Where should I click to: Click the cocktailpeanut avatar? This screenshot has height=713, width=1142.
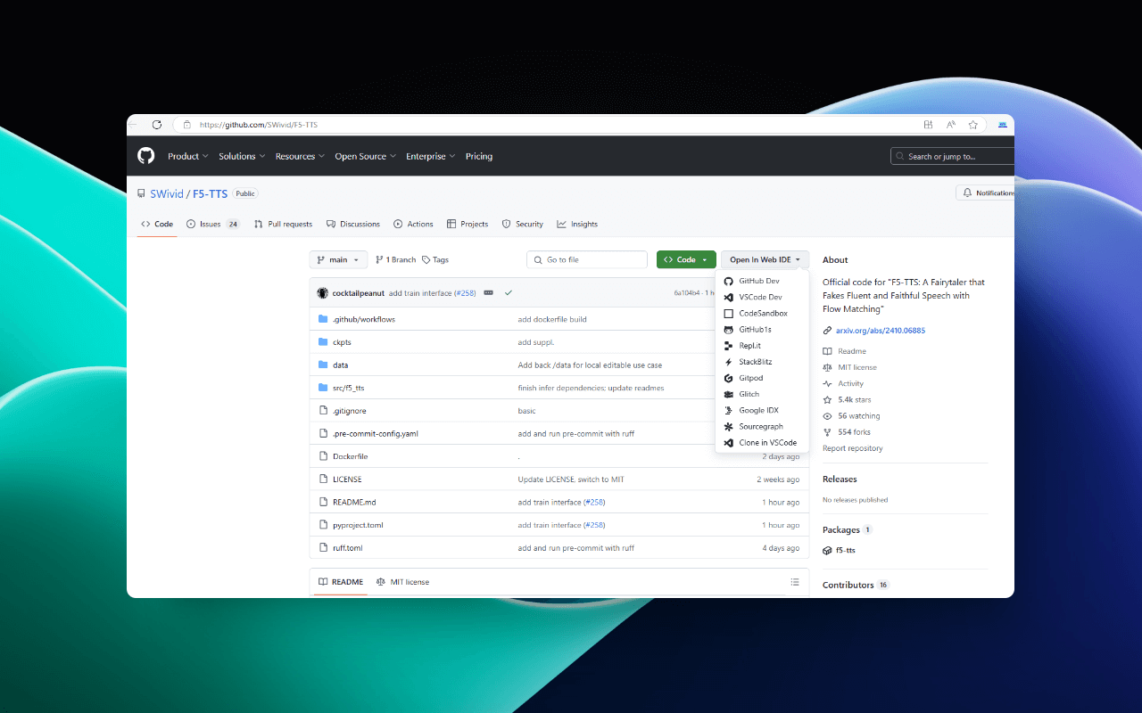tap(323, 293)
